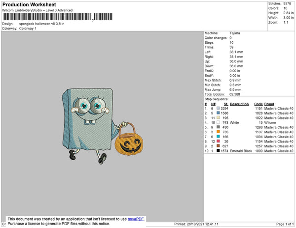
Task: Click the barcode under the worksheet title
Action: coord(58,17)
